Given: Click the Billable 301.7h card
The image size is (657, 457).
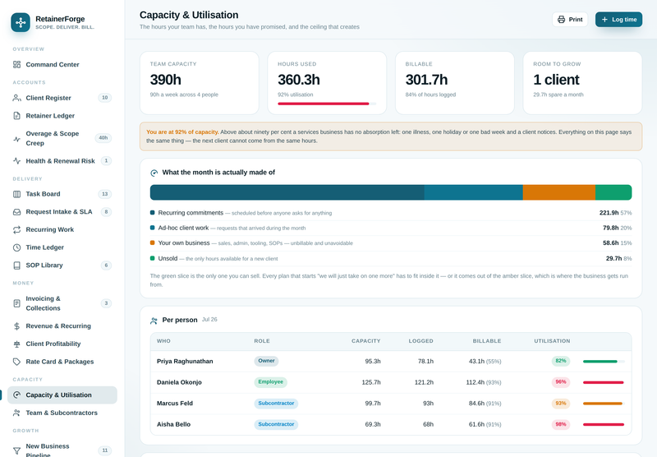Looking at the screenshot, I should [455, 83].
